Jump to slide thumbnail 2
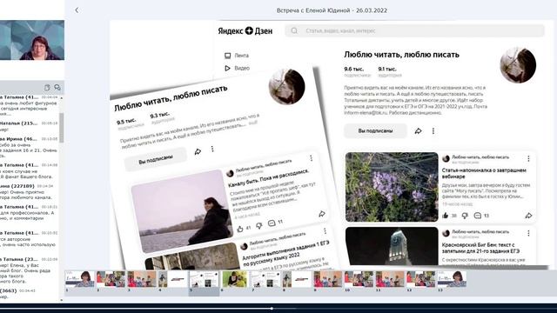 (111, 279)
